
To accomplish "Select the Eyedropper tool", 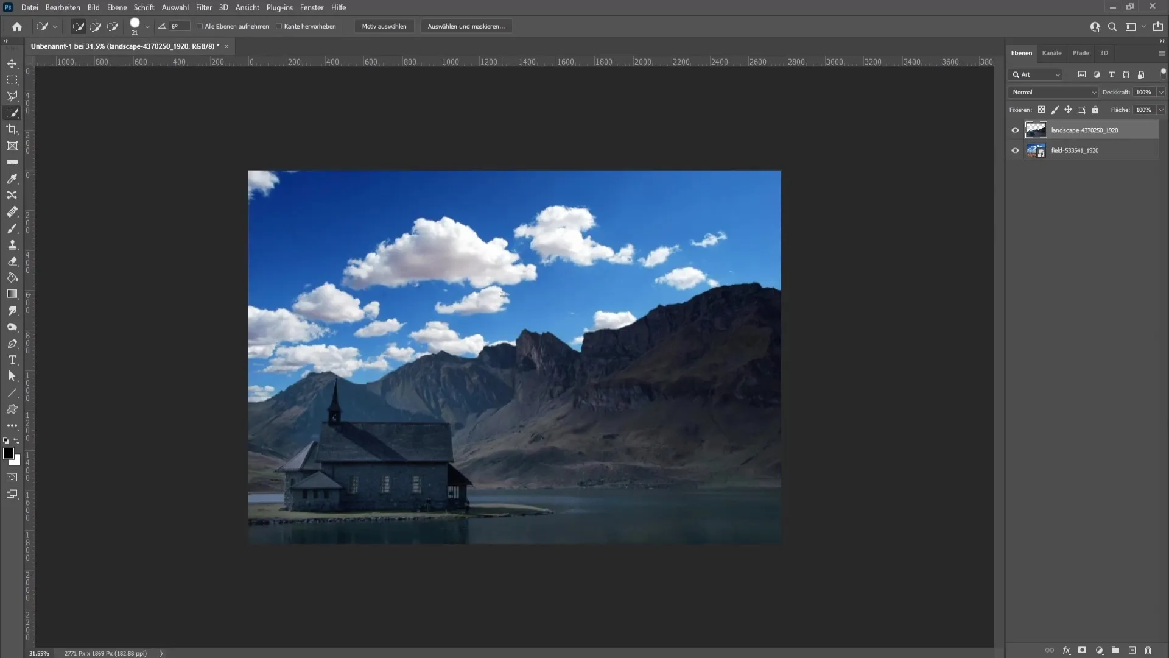I will pyautogui.click(x=12, y=179).
